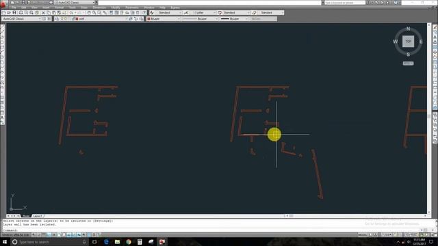Open the File menu

[x=14, y=8]
